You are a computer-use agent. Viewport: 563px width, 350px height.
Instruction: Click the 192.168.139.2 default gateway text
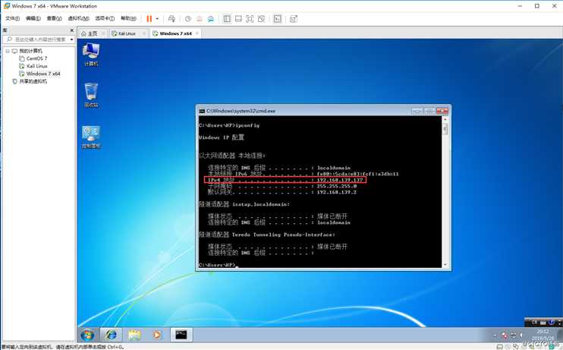(336, 192)
